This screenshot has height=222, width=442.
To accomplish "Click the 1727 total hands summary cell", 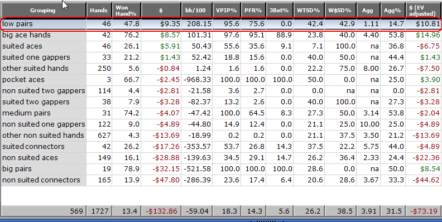I will coord(99,211).
